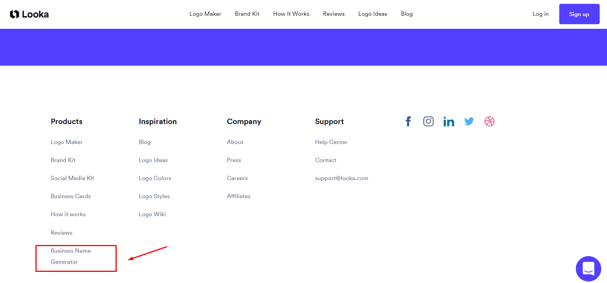Click the Products column heading
Image resolution: width=607 pixels, height=283 pixels.
67,121
